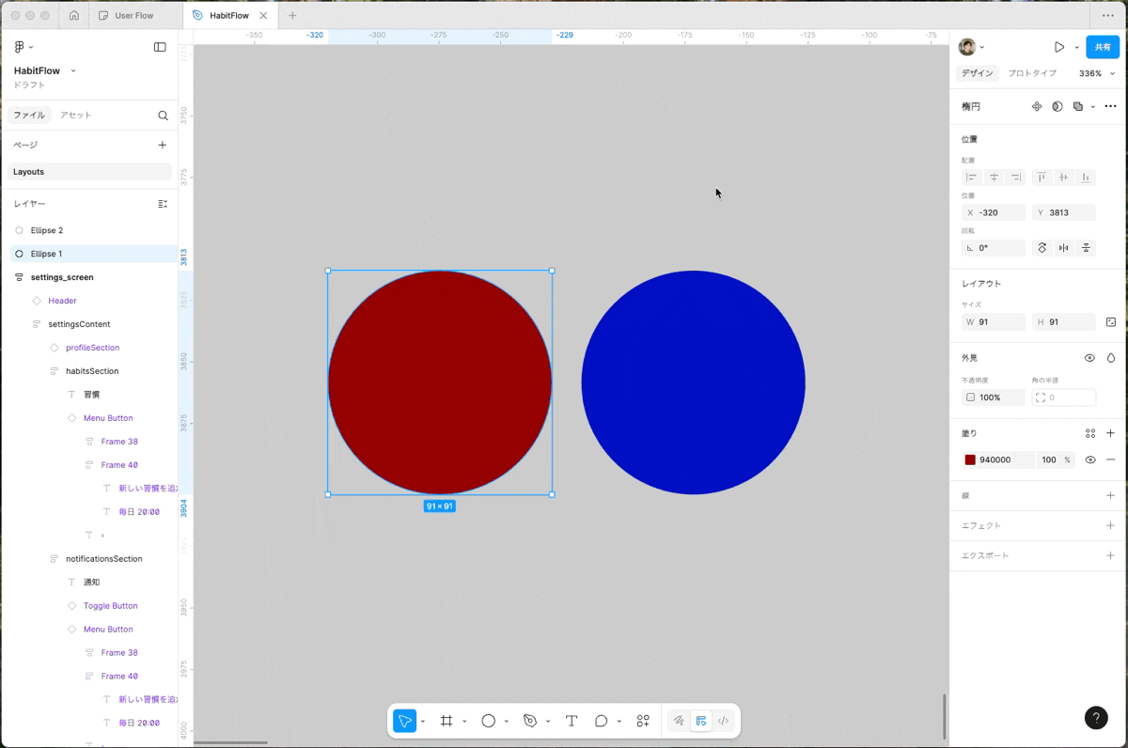Toggle appearance visibility eye icon
Viewport: 1128px width, 748px height.
point(1089,358)
